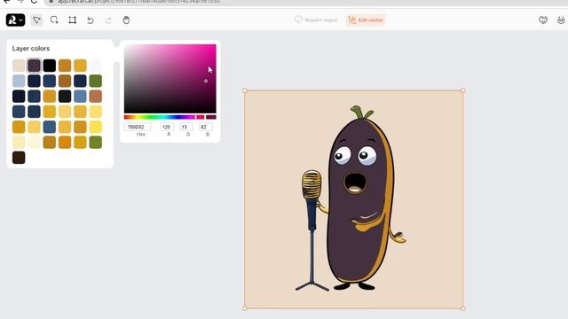Click the G value input field
568x319 pixels.
click(x=186, y=127)
